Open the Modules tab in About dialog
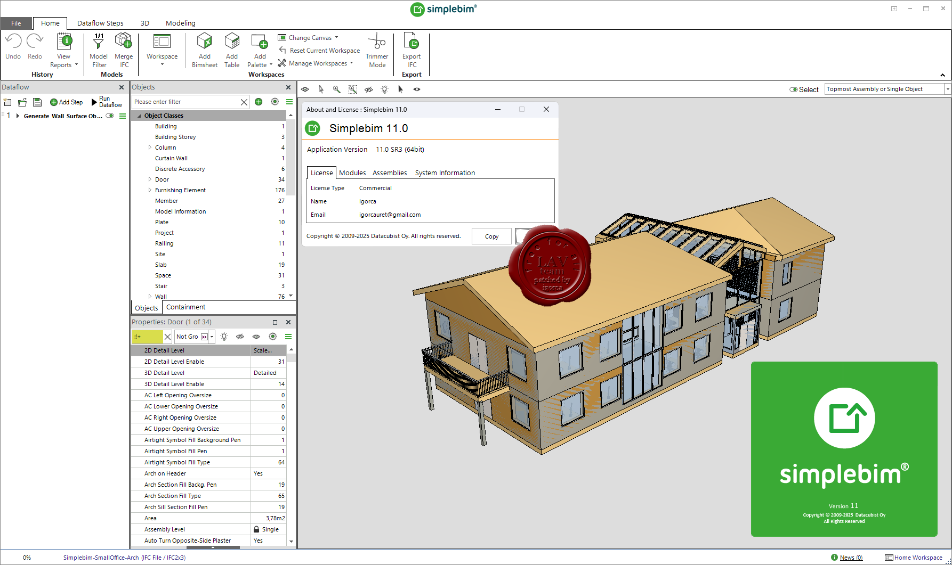The width and height of the screenshot is (952, 565). 352,173
